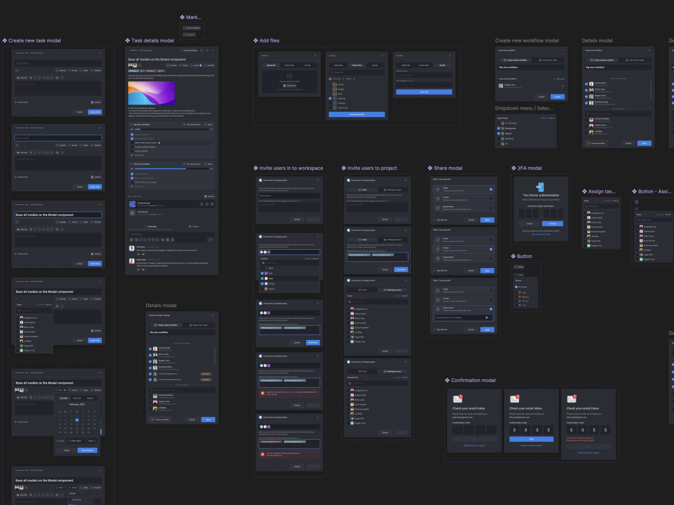This screenshot has width=674, height=505.
Task: Click the search icon in the Assign tasks user list
Action: point(586,206)
